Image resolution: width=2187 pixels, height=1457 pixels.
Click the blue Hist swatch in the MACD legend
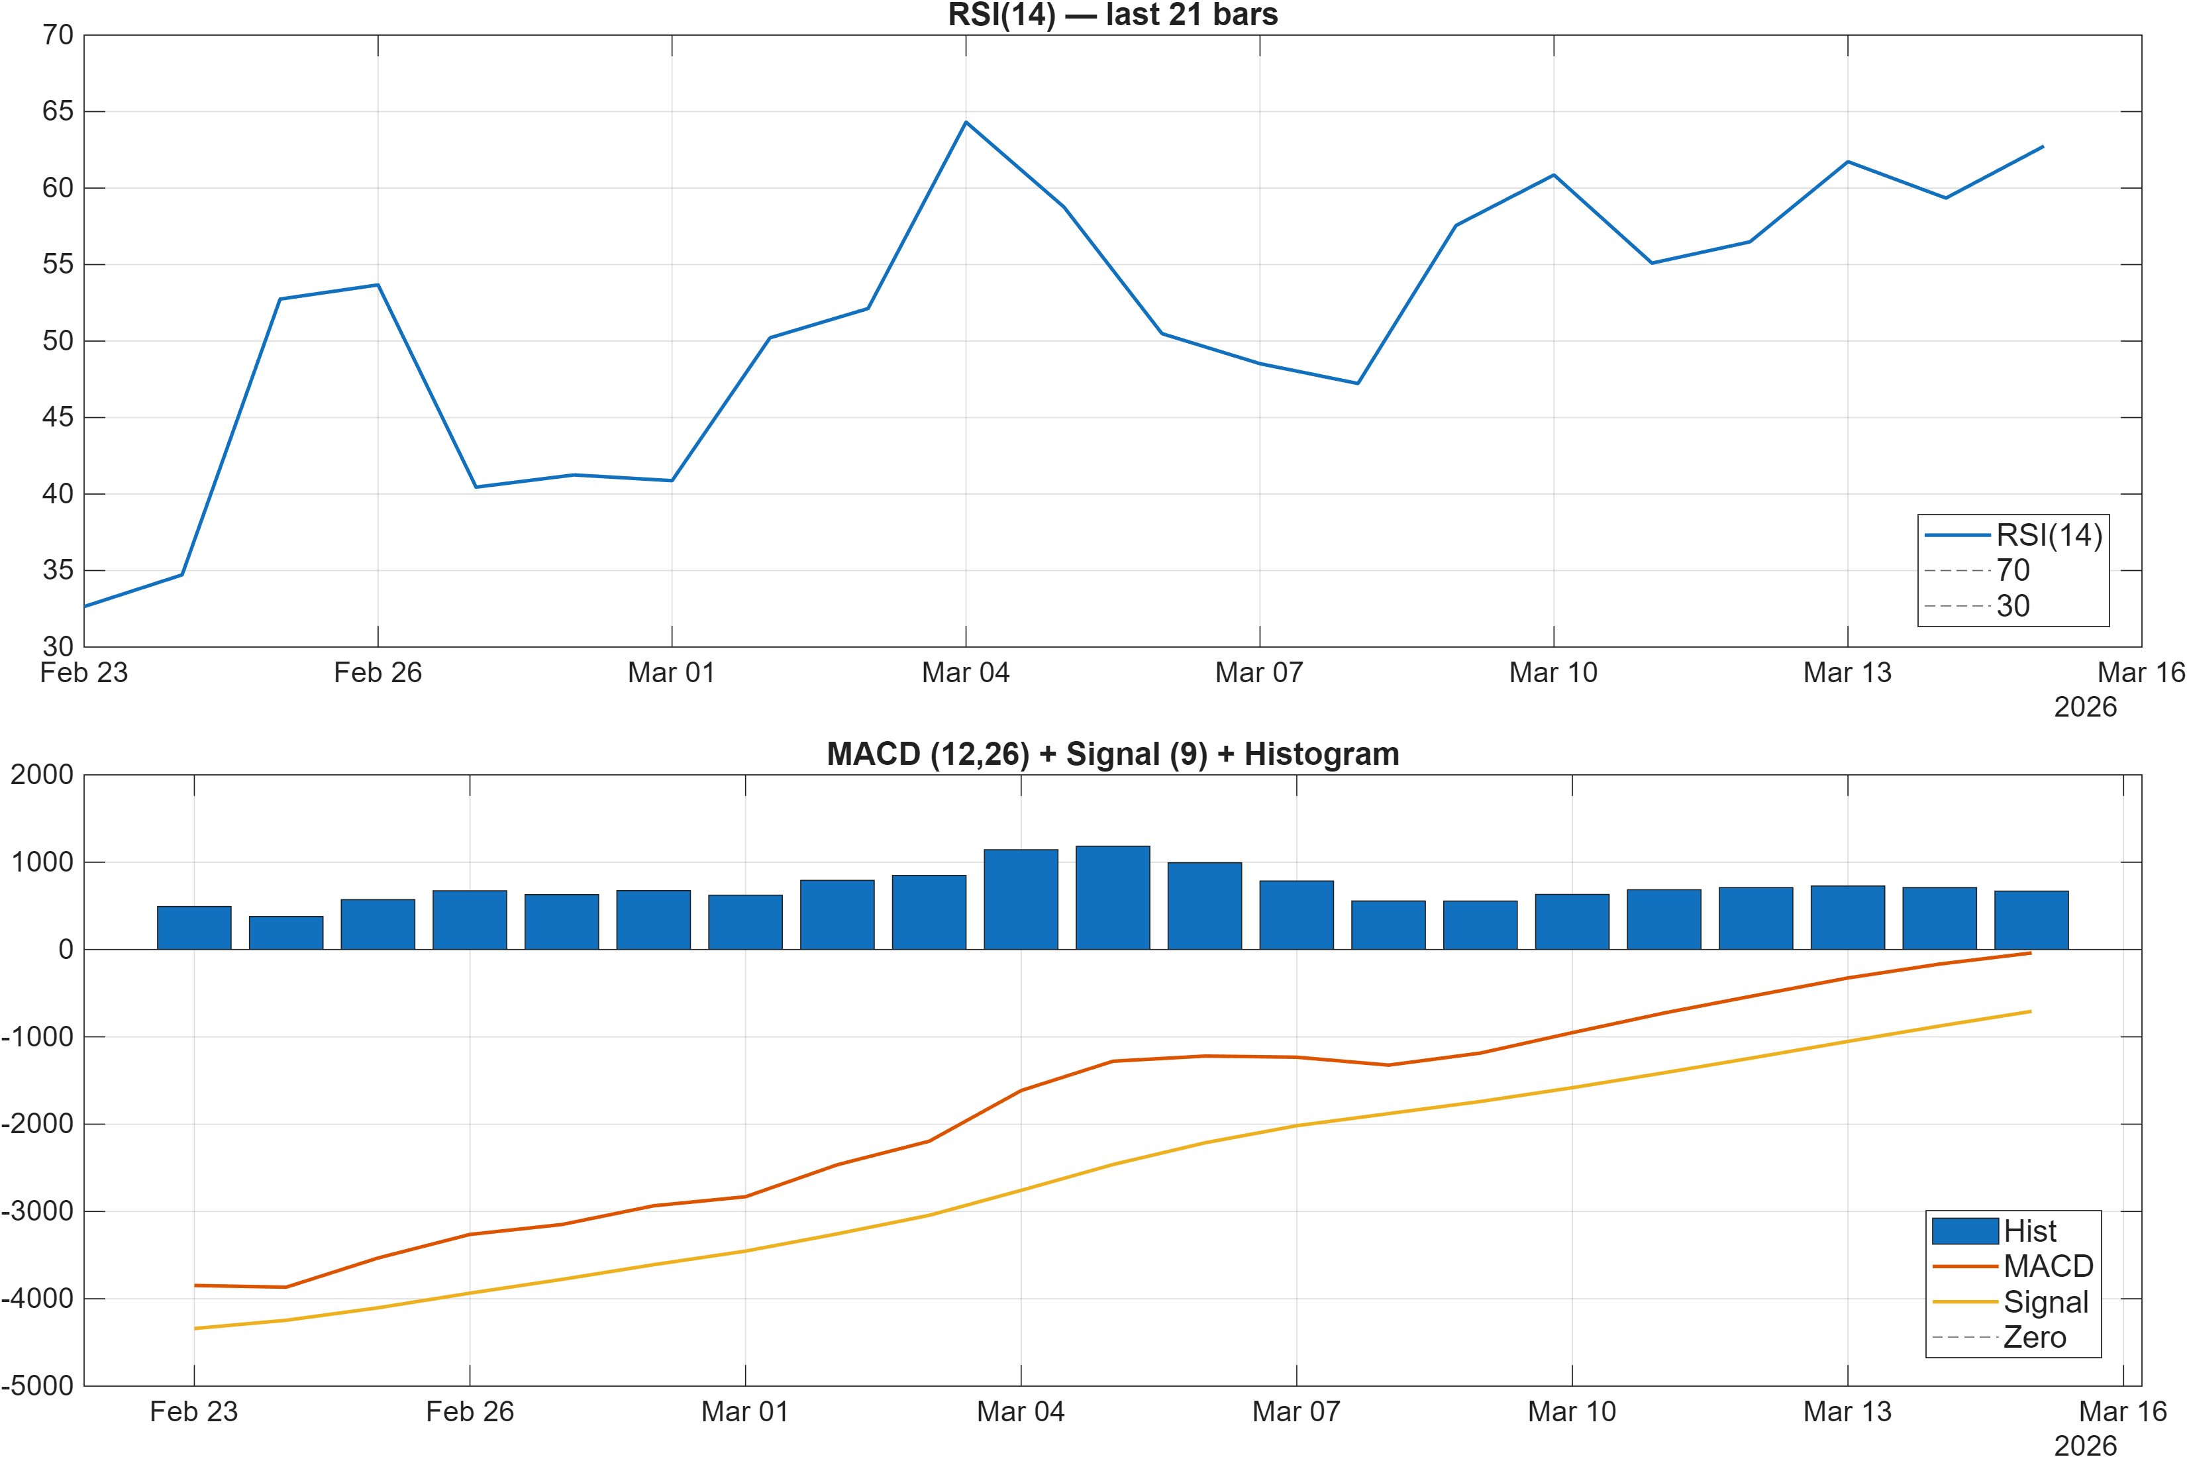[1965, 1231]
